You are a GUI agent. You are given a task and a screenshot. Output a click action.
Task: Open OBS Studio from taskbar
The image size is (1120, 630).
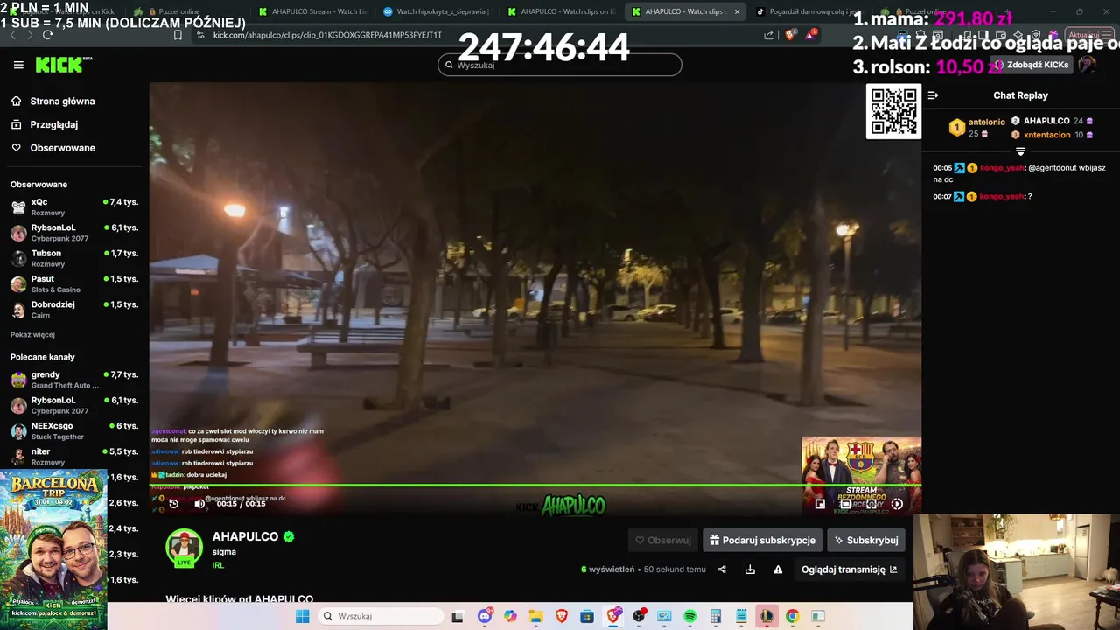[639, 616]
